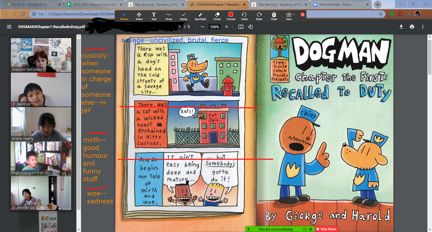Fit the PDF to page
This screenshot has width=432, height=232.
(241, 27)
